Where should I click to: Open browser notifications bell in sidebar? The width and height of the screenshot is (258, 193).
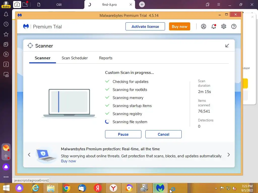click(x=6, y=14)
